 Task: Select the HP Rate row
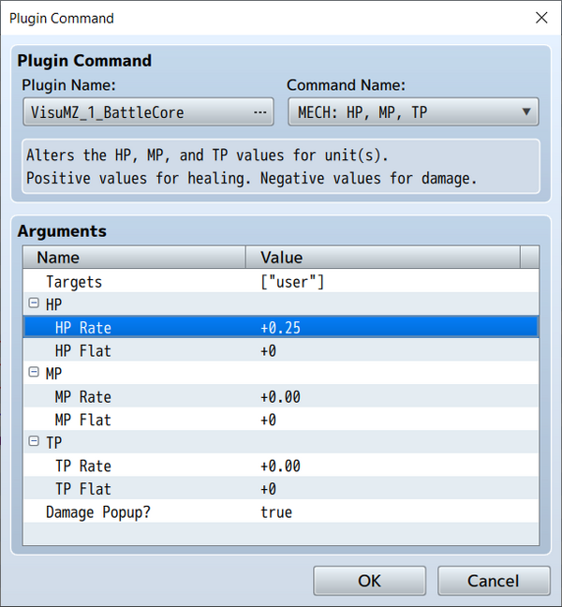click(281, 327)
